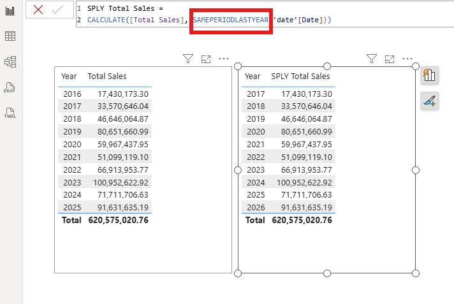Click the CALCULATE function in formula
Viewport: 454px width, 304px height.
(x=106, y=20)
